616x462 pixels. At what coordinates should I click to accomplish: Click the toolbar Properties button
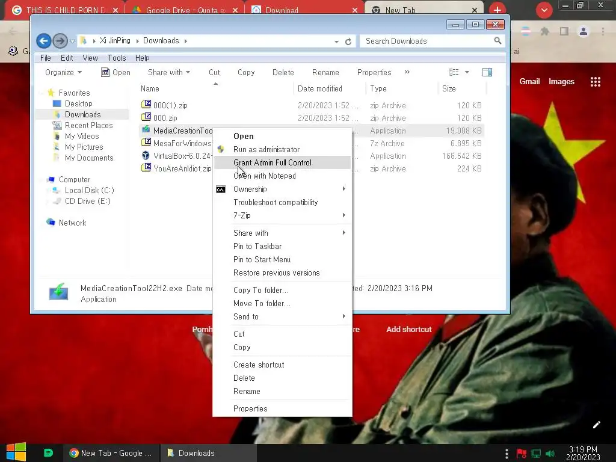374,72
